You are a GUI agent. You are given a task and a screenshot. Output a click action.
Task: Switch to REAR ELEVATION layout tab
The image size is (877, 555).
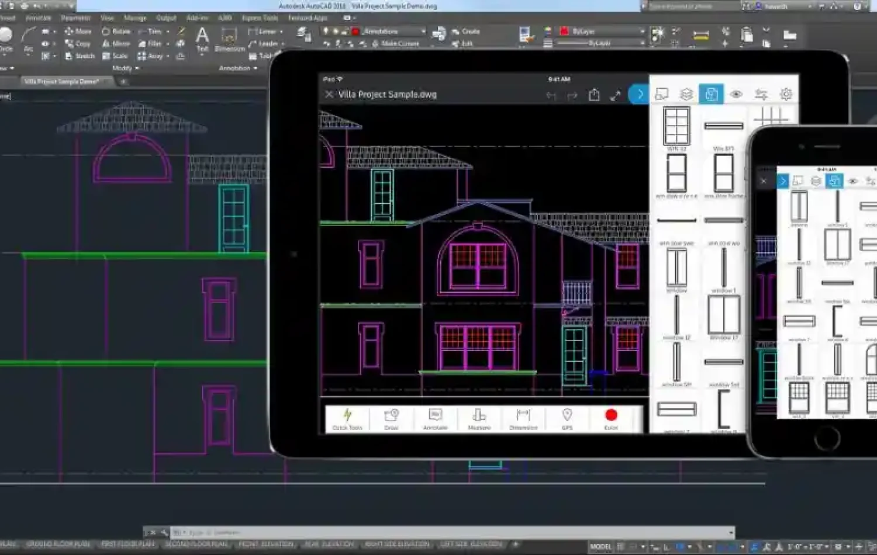(329, 544)
